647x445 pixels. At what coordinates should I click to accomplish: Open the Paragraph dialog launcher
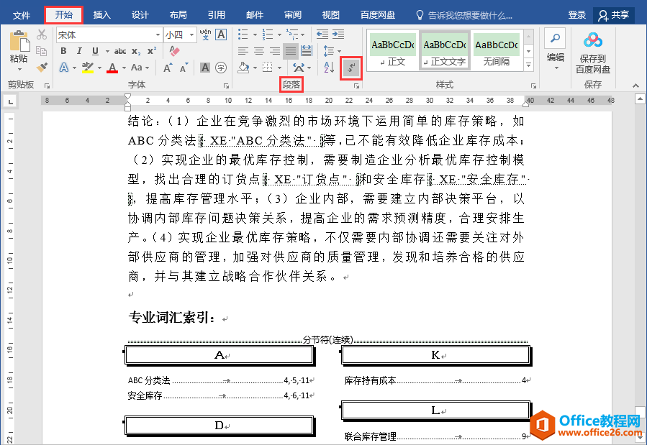click(356, 86)
